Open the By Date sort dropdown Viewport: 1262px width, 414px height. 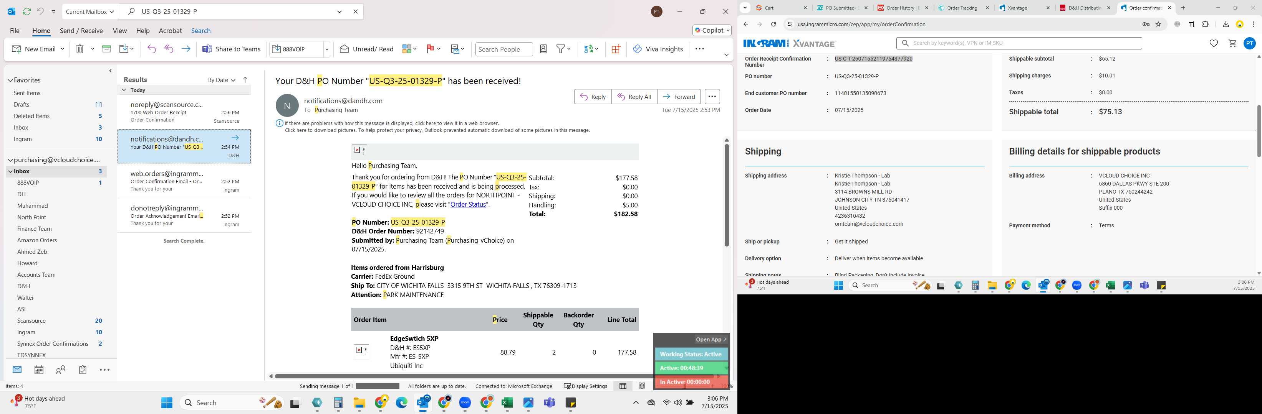(x=222, y=80)
